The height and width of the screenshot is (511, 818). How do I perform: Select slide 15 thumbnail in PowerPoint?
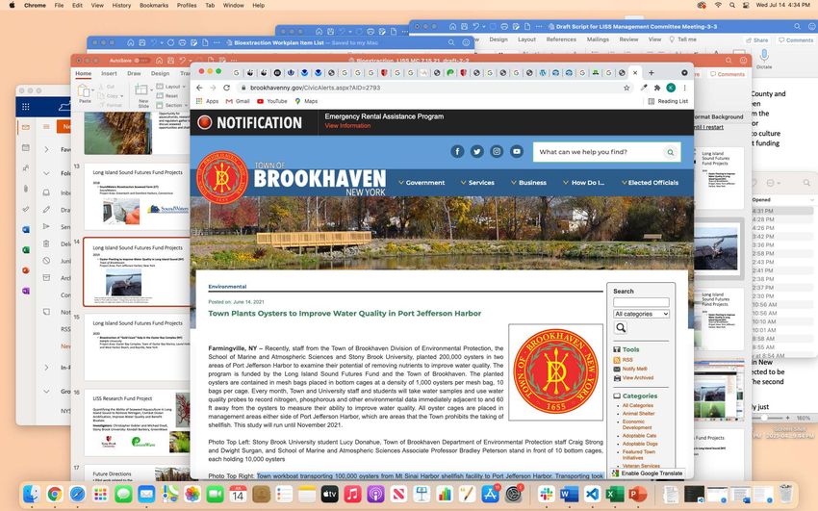pos(137,346)
